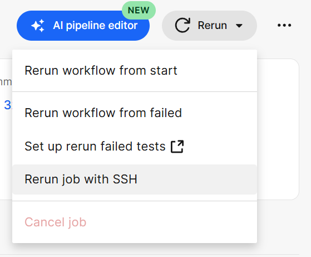Click the external link icon after failed tests

click(177, 147)
